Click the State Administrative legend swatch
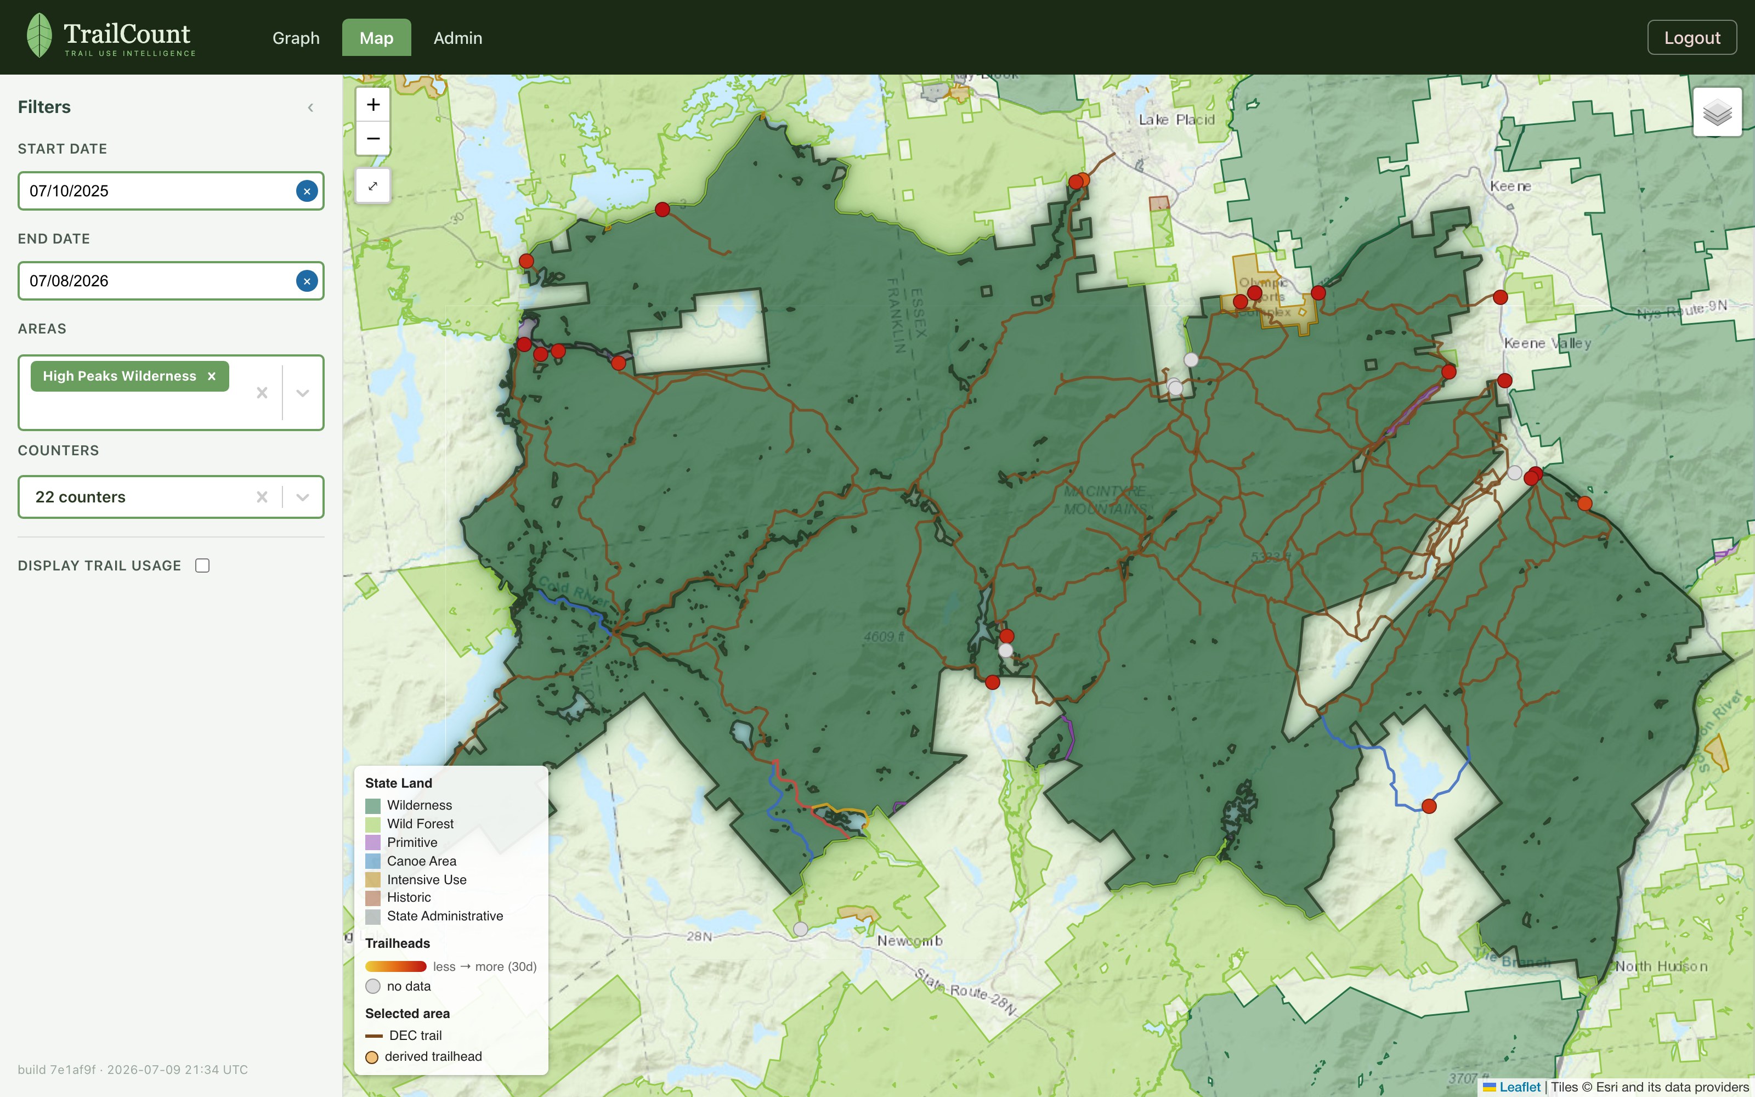 pos(373,917)
